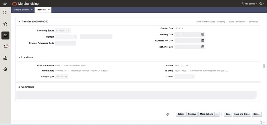This screenshot has width=267, height=125.
Task: Open the Context dropdown
Action: 66,37
